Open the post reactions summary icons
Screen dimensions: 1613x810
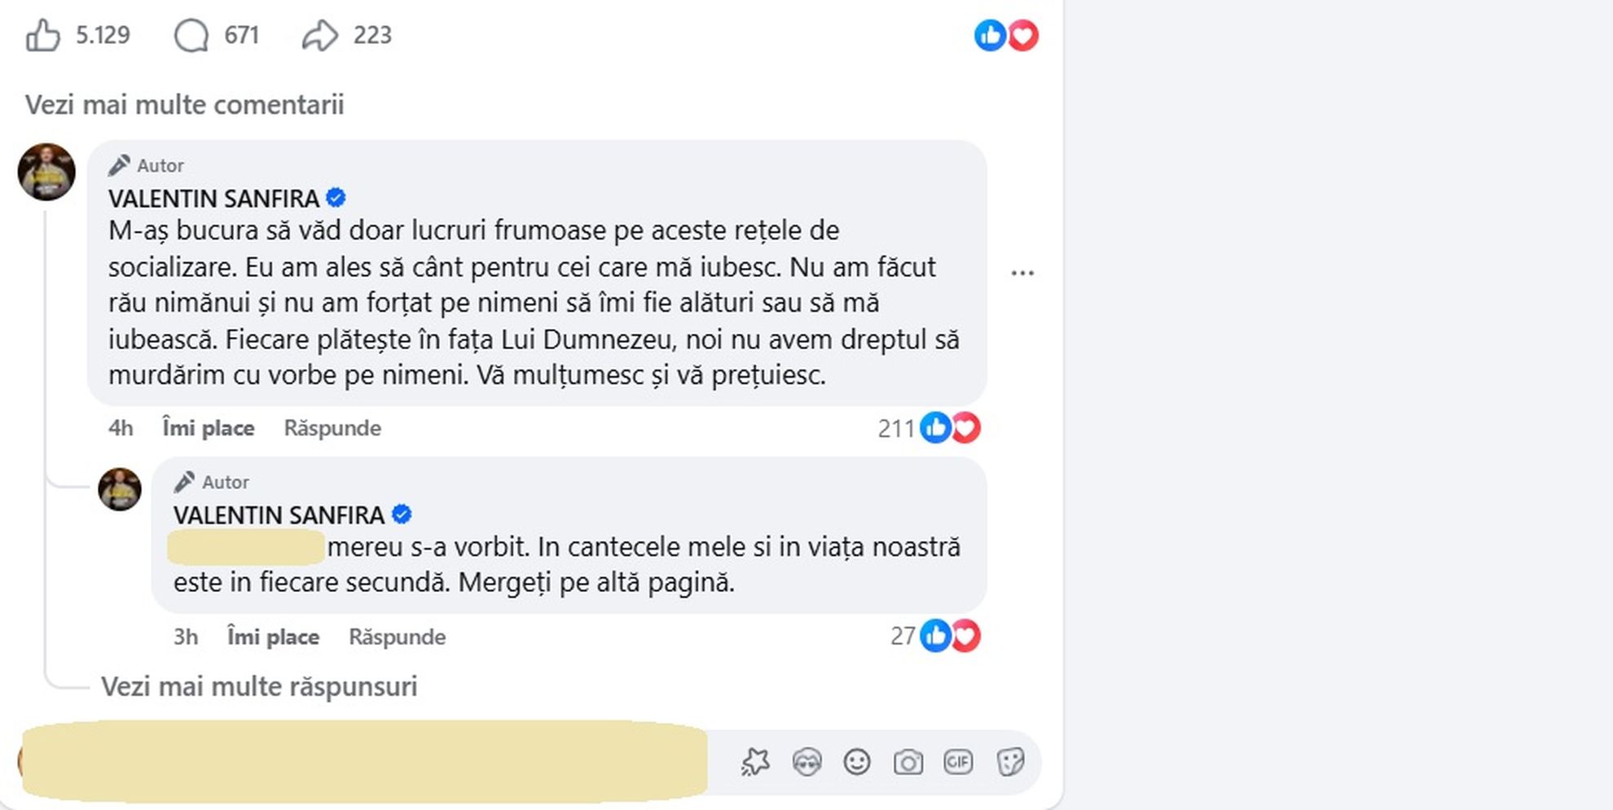tap(1006, 36)
